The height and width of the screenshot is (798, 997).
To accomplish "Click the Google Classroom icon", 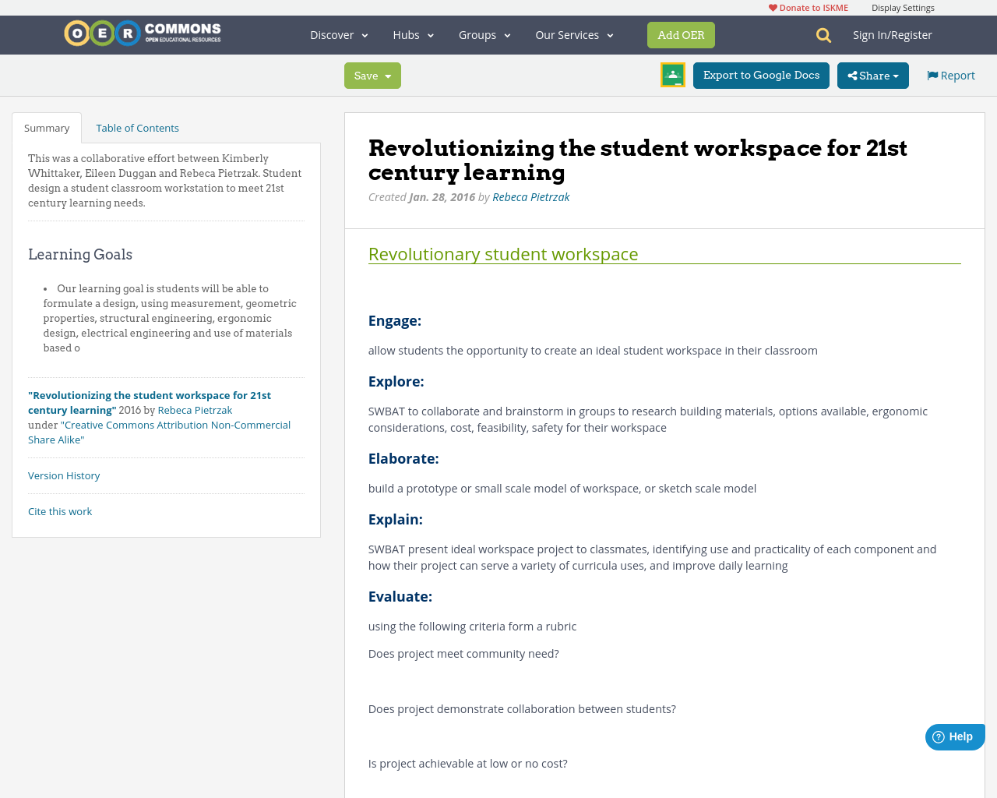I will point(672,75).
